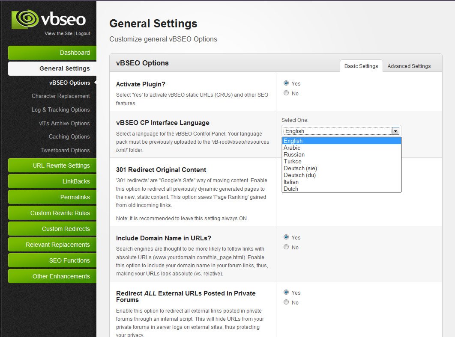Open vBSEO Options in the sidebar
This screenshot has height=337, width=455.
pos(70,83)
